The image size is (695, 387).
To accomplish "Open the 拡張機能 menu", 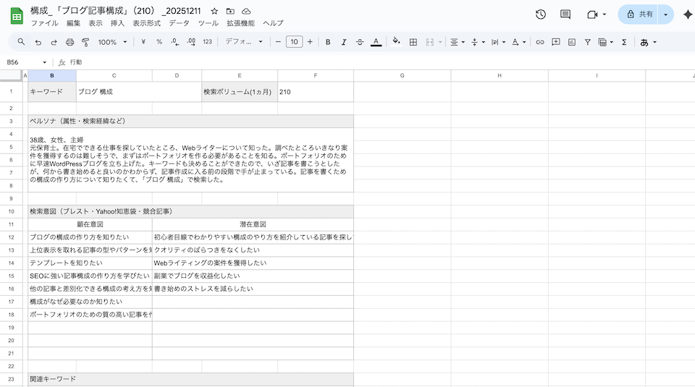I will [240, 23].
